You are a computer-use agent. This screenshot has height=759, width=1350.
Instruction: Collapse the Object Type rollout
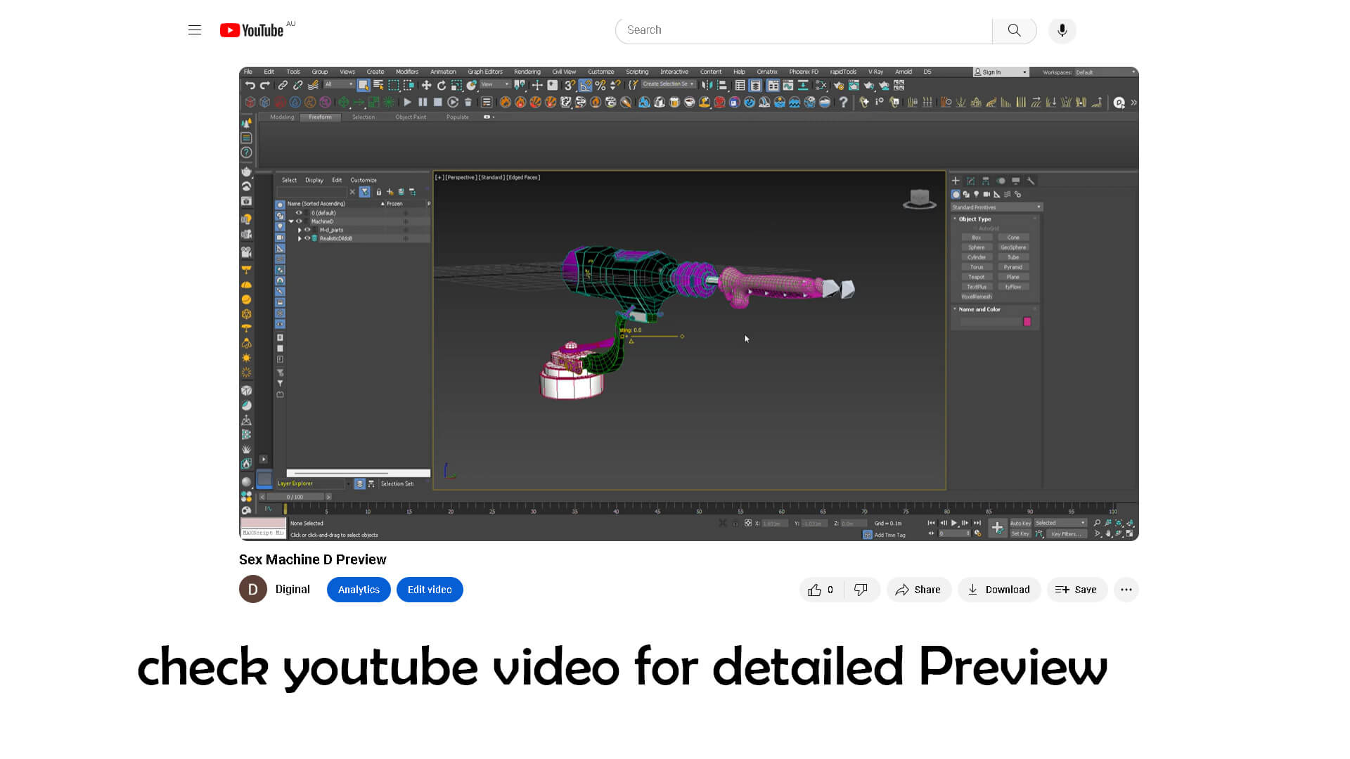pos(975,219)
